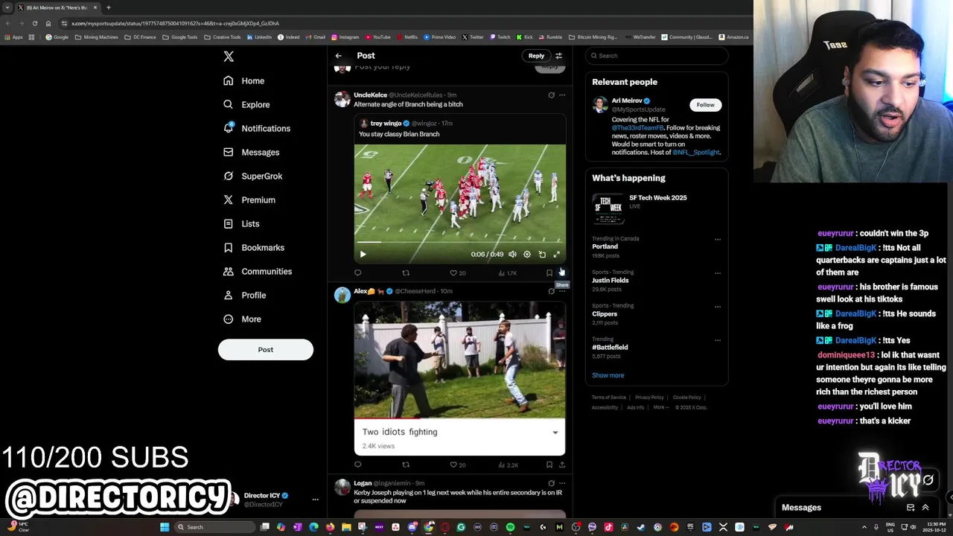The image size is (953, 536).
Task: Click the Windows taskbar Search box
Action: click(214, 527)
